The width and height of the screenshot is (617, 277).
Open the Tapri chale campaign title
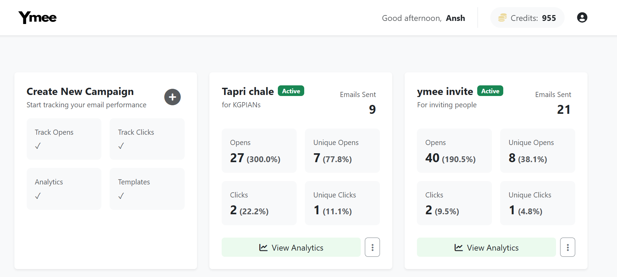pyautogui.click(x=248, y=92)
